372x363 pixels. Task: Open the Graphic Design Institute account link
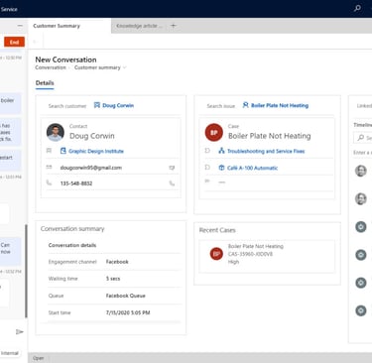(96, 151)
